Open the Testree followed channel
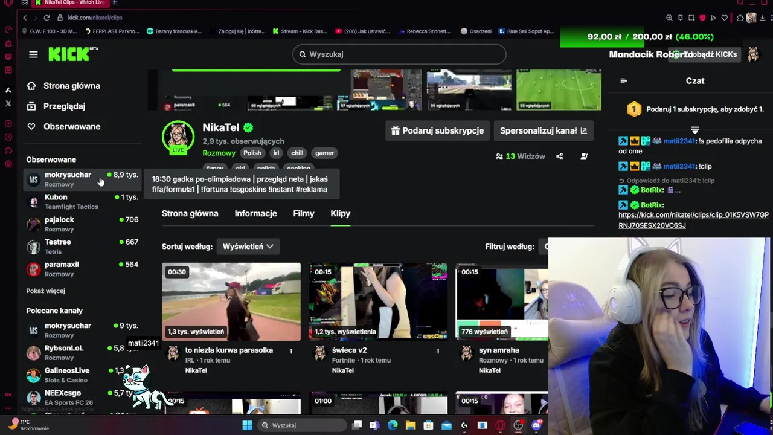The height and width of the screenshot is (435, 773). coord(82,246)
